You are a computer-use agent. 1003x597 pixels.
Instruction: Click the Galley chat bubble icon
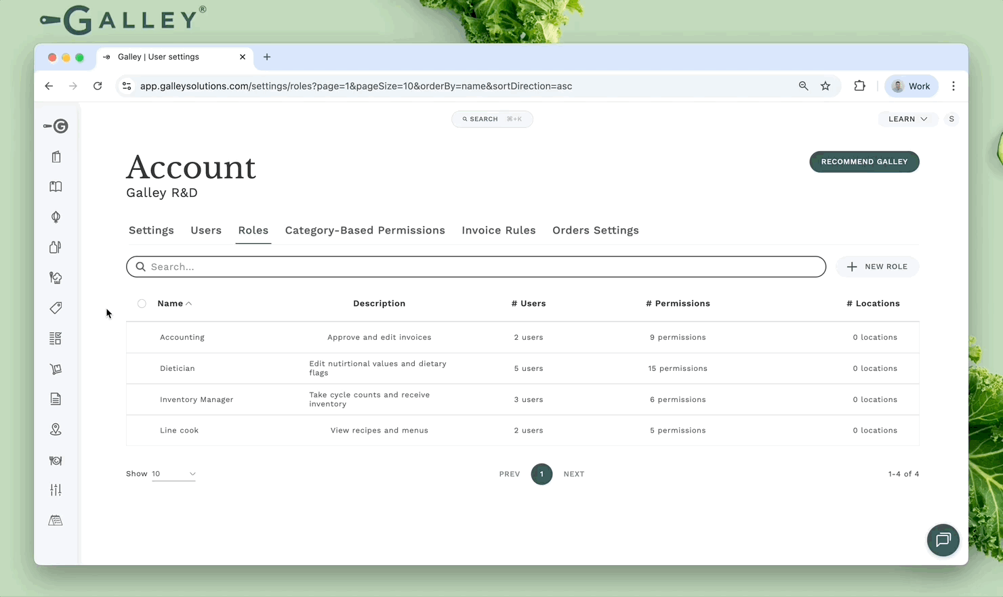coord(943,540)
